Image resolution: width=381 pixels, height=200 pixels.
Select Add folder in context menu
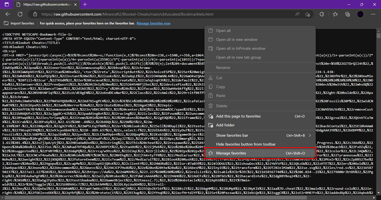pyautogui.click(x=260, y=125)
